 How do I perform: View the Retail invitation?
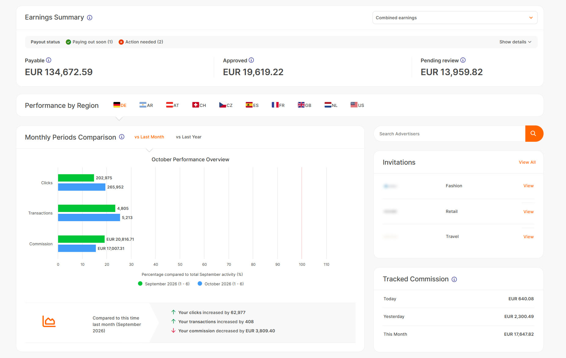click(528, 212)
